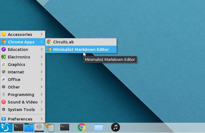Click the gear icon beside System Tools
Image resolution: width=205 pixels, height=133 pixels.
[4, 109]
